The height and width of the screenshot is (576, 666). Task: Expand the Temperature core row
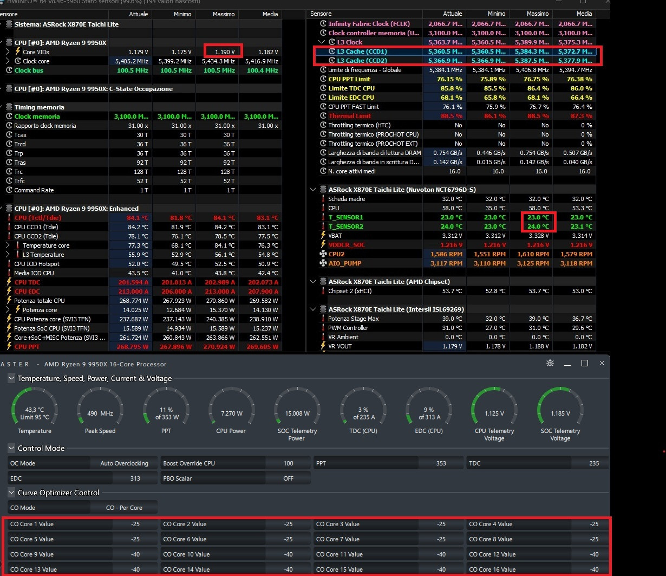click(8, 245)
